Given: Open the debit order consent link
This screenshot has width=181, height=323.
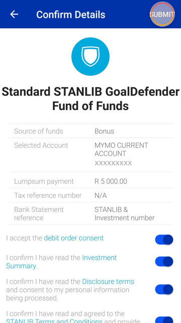Looking at the screenshot, I should pyautogui.click(x=74, y=238).
